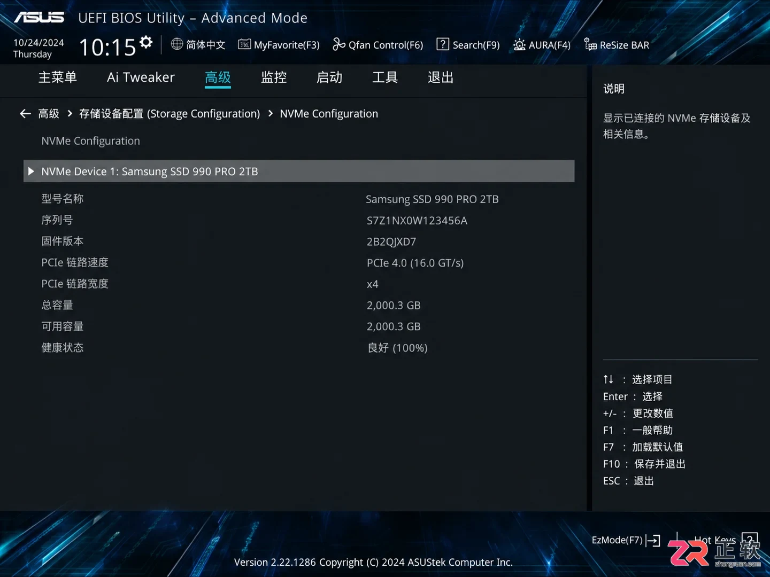Click the x4 link width value
Image resolution: width=770 pixels, height=577 pixels.
click(x=373, y=284)
